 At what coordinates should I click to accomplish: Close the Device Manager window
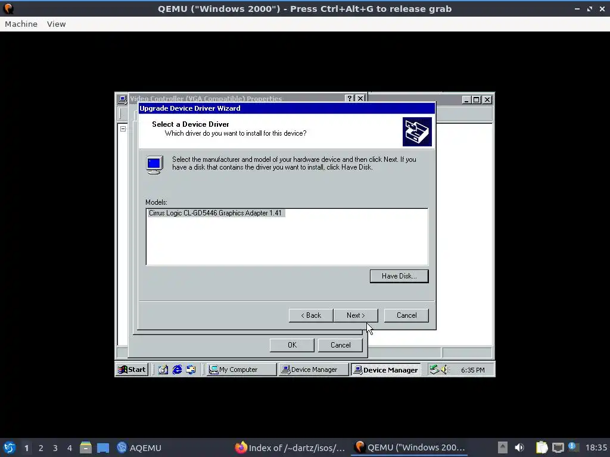(487, 100)
